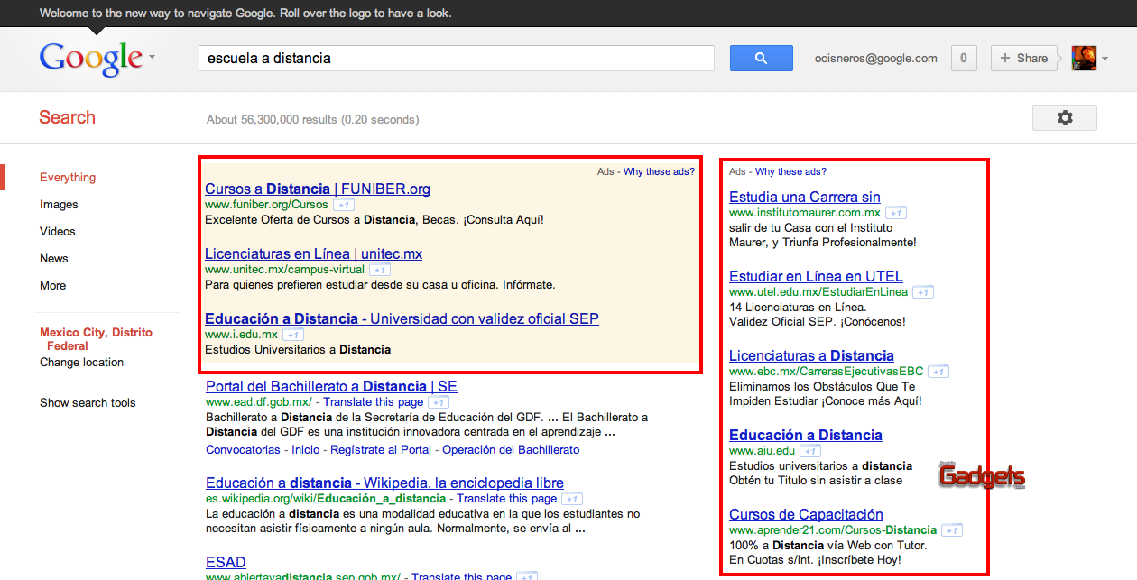The height and width of the screenshot is (580, 1137).
Task: Open Portal del Bachillerato a Distancia result
Action: tap(331, 386)
